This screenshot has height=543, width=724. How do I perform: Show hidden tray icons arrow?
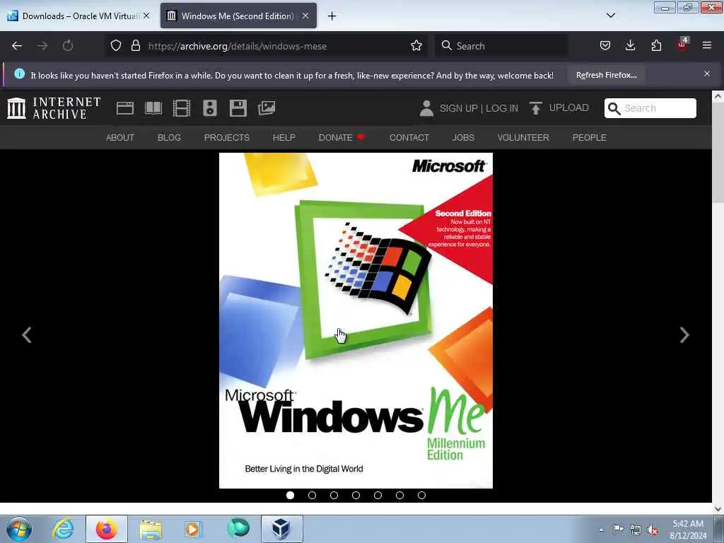pyautogui.click(x=601, y=530)
